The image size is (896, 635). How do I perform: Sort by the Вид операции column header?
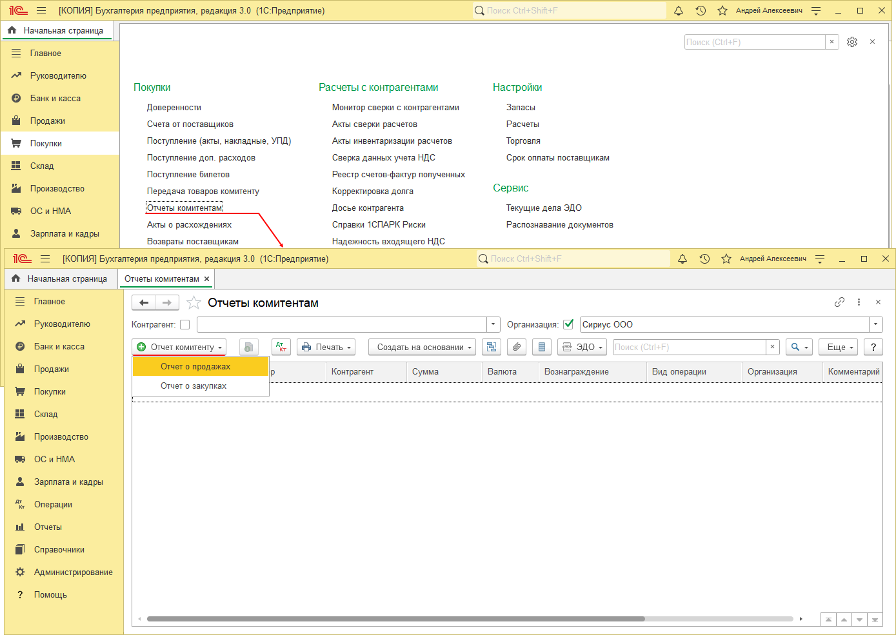click(694, 372)
